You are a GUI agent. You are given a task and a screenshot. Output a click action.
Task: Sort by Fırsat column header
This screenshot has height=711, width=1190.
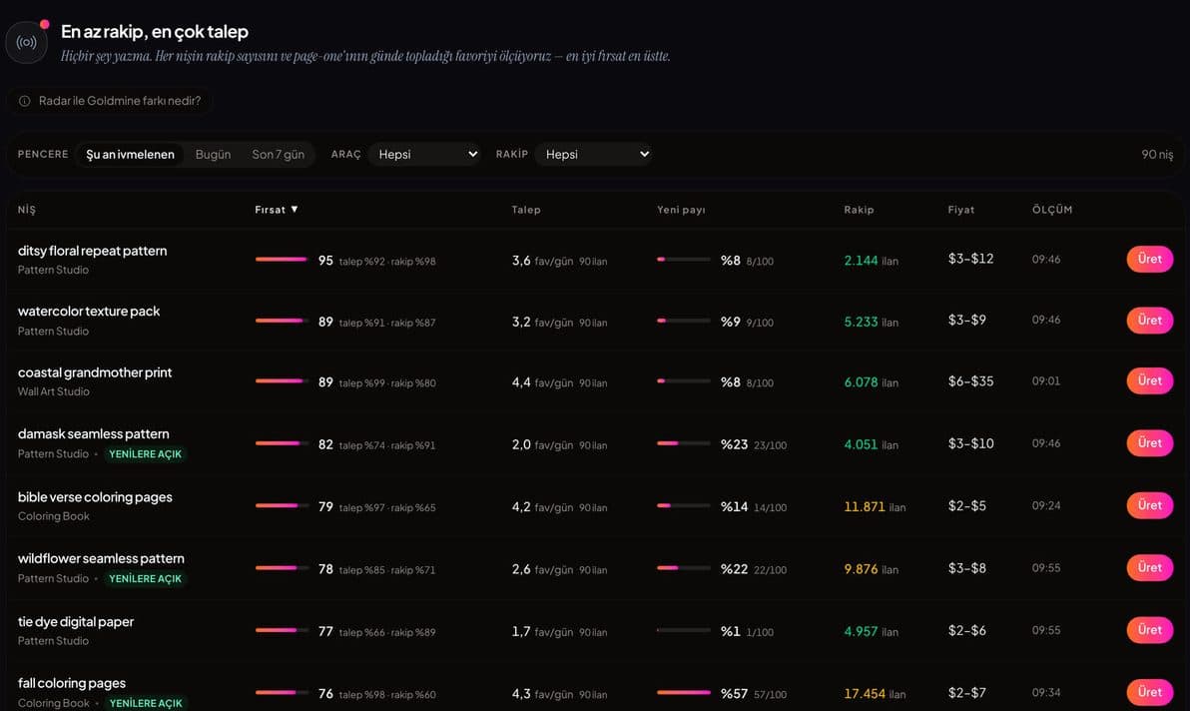pos(277,210)
